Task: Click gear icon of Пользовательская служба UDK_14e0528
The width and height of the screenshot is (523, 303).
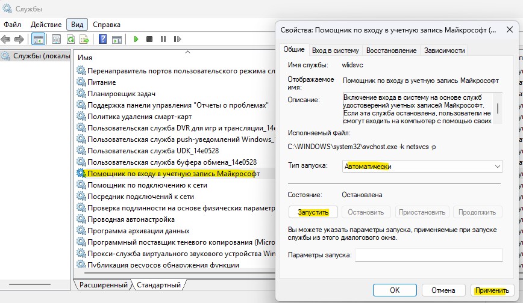Action: 81,150
